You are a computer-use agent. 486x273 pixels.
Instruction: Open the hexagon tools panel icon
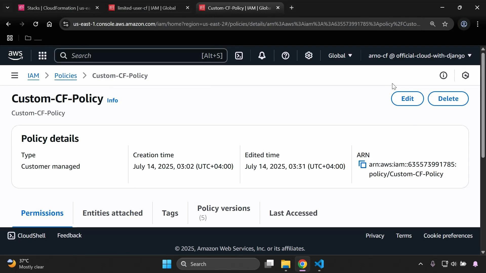[x=465, y=76]
